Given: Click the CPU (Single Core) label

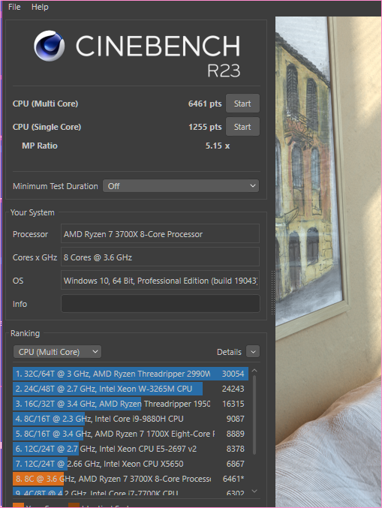Looking at the screenshot, I should pyautogui.click(x=47, y=127).
